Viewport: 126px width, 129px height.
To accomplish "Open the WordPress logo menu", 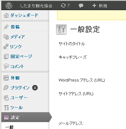I will click(9, 6).
